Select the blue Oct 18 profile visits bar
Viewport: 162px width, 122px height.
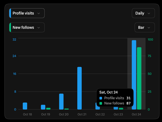click(25, 106)
